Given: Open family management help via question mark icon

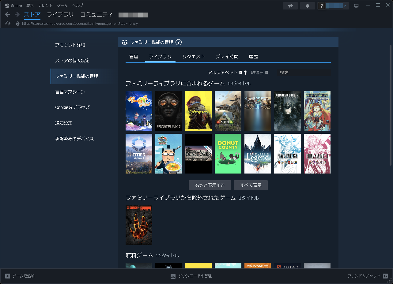Looking at the screenshot, I should pyautogui.click(x=179, y=42).
